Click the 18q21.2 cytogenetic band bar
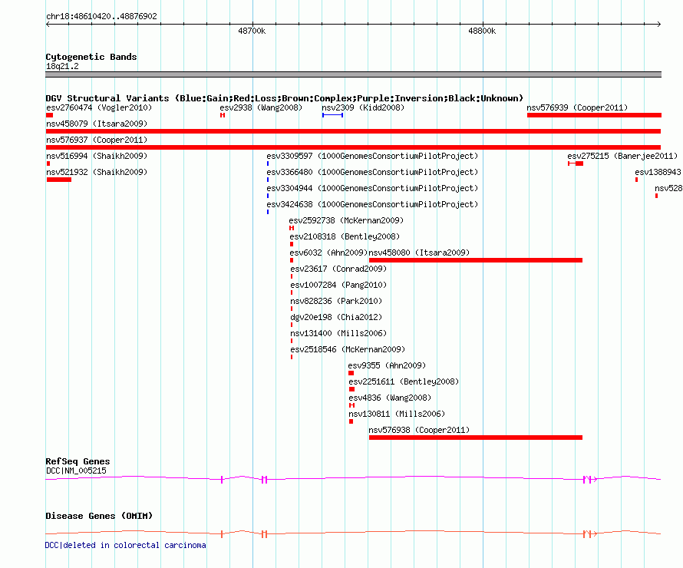Image resolution: width=683 pixels, height=568 pixels. (x=353, y=74)
